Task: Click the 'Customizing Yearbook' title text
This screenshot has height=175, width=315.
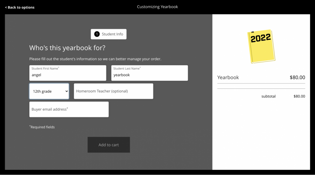Action: click(157, 7)
